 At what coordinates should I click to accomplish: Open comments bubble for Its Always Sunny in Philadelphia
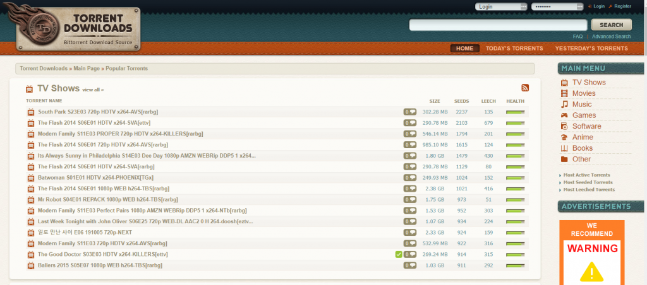(409, 156)
